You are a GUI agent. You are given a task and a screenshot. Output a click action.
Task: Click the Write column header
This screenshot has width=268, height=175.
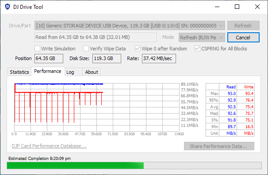coord(249,87)
